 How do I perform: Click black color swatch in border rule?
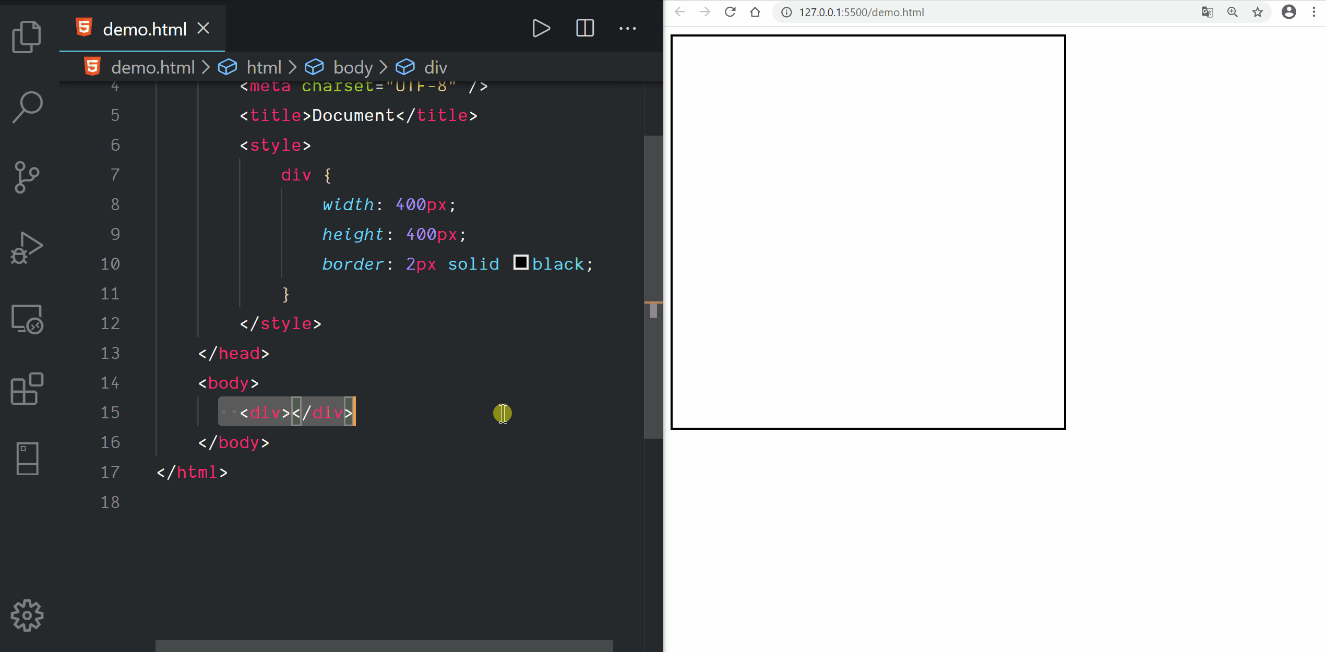(521, 262)
